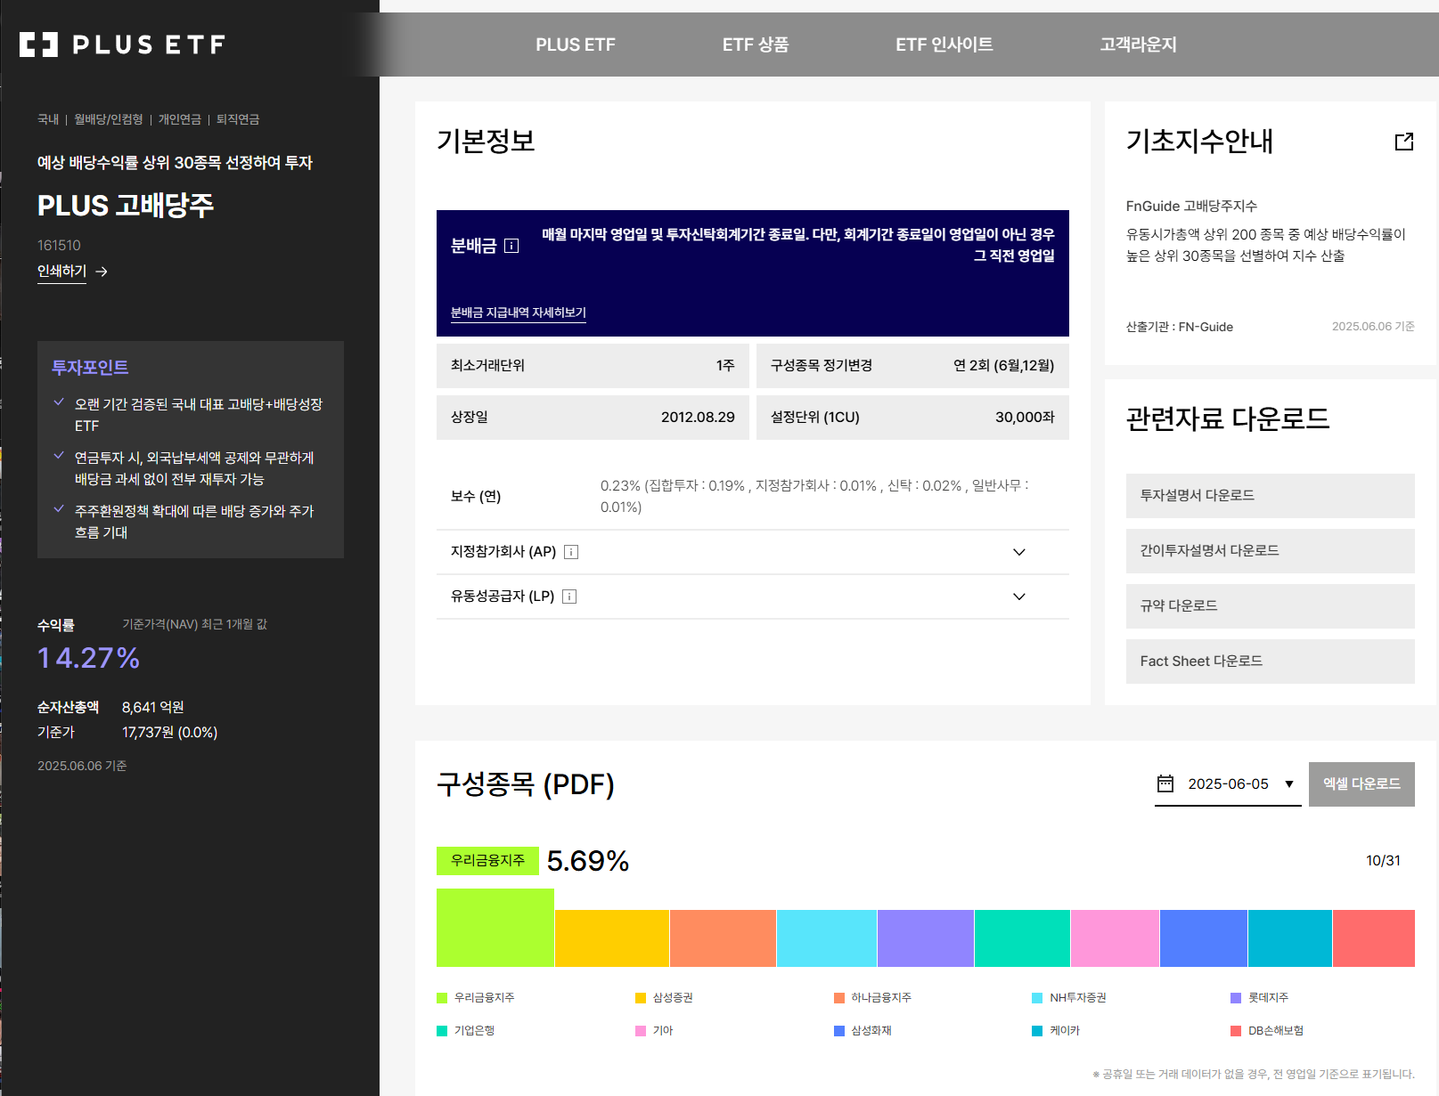Select green 우리금융지주 bar segment
Screen dimensions: 1439x1096
pyautogui.click(x=495, y=928)
